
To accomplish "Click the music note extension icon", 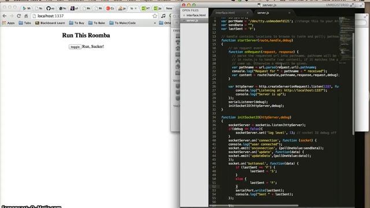I will point(163,16).
